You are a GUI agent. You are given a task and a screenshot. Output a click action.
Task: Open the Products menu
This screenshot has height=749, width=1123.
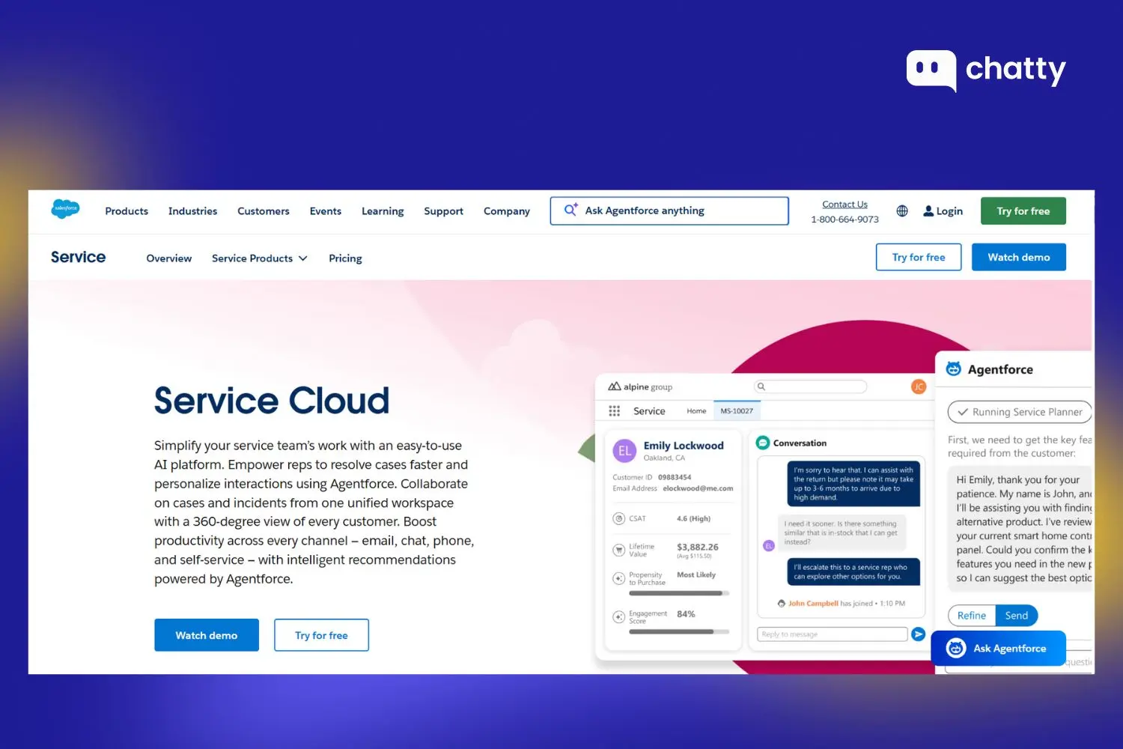[x=127, y=211]
